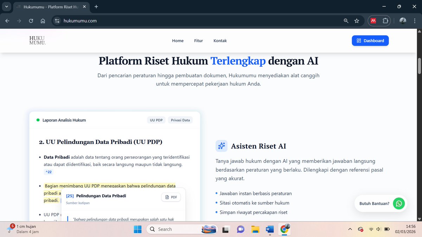The image size is (422, 237).
Task: Bookmark this page with the star icon
Action: 357,21
